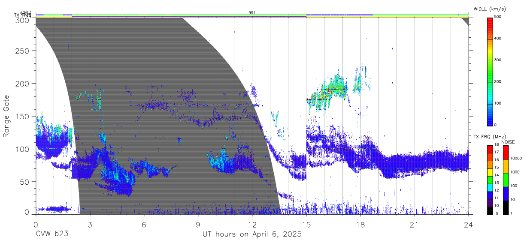Image resolution: width=527 pixels, height=243 pixels.
Task: Click the 250 range gate tick label
Action: [23, 51]
